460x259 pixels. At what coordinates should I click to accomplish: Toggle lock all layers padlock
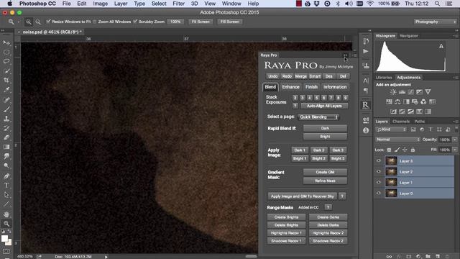[x=413, y=150]
